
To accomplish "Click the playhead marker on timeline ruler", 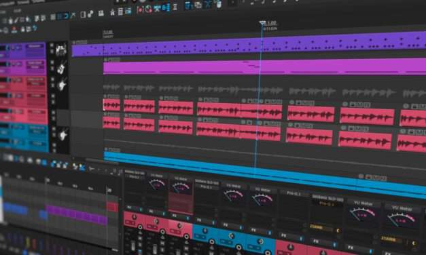I will click(262, 23).
